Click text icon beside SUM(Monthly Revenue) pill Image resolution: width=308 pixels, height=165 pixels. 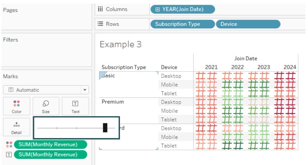[9, 155]
